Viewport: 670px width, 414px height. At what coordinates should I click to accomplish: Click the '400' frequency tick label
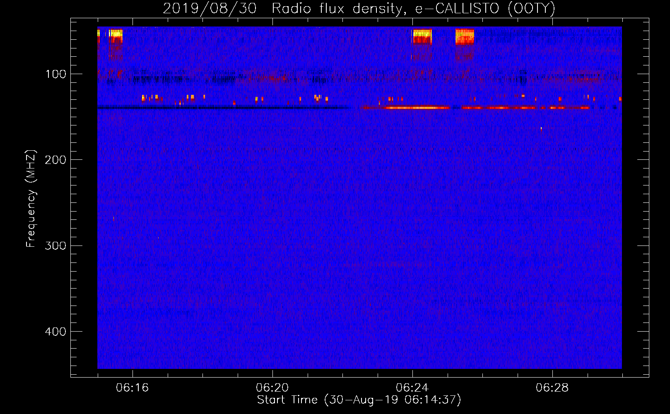(x=55, y=332)
